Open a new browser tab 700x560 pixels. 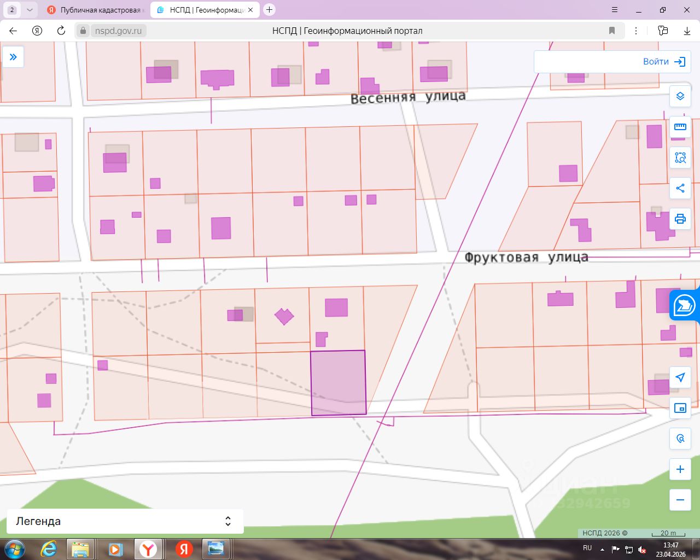(x=269, y=10)
